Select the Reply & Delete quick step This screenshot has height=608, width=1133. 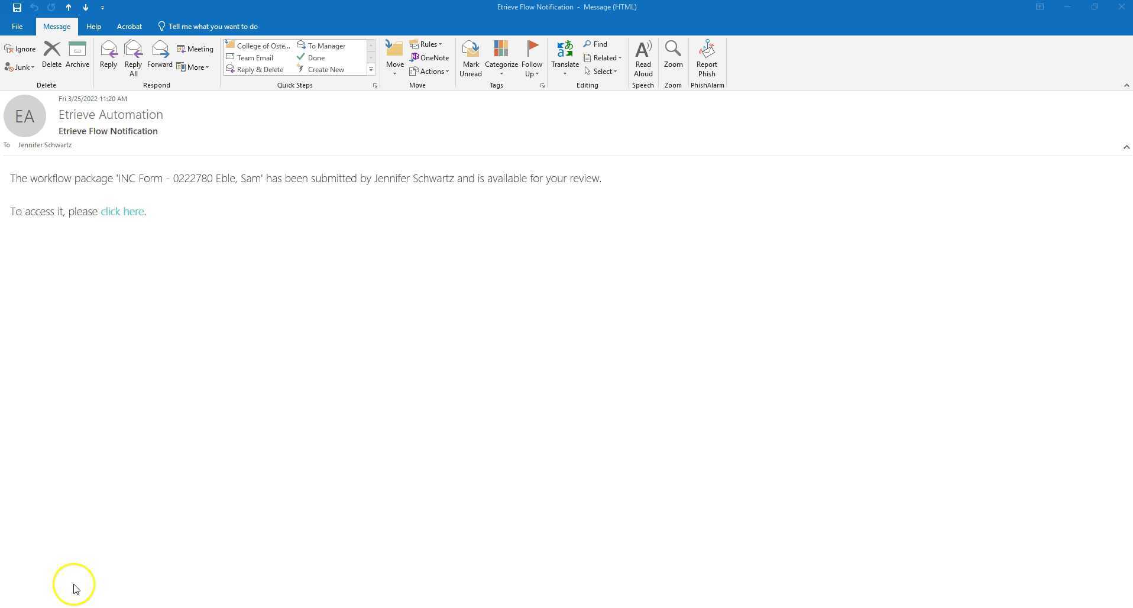click(x=255, y=70)
